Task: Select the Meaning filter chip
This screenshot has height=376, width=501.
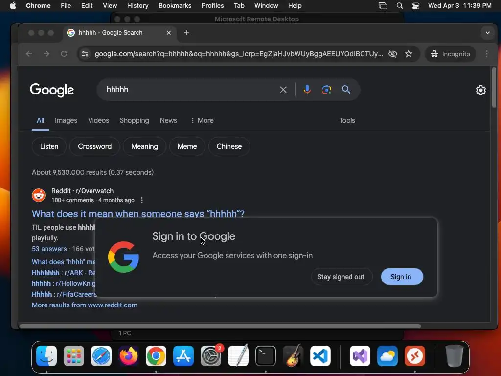Action: tap(144, 146)
